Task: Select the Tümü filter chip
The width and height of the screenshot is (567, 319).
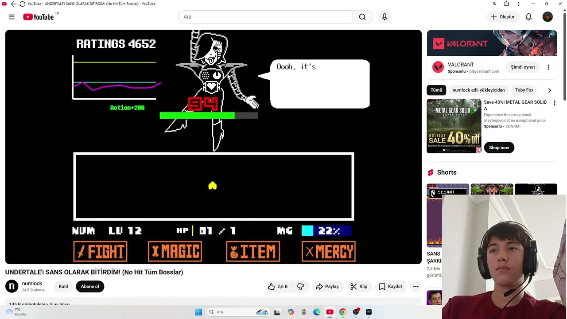Action: click(436, 90)
